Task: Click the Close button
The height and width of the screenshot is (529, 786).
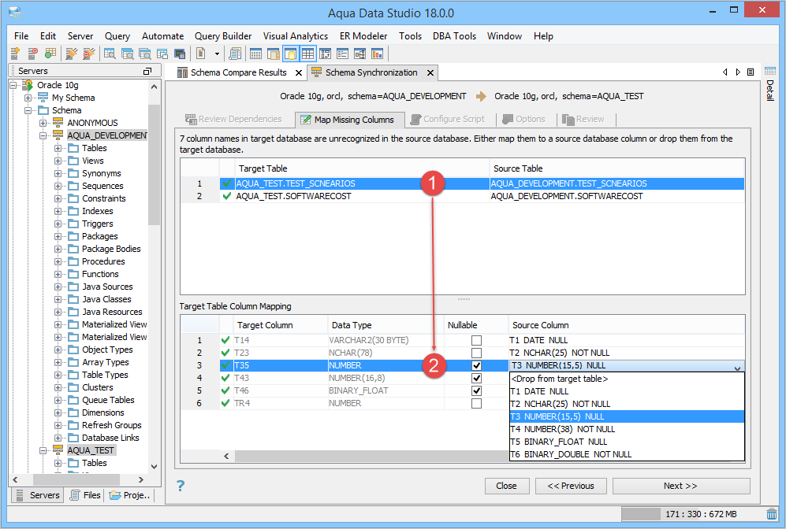Action: tap(506, 486)
